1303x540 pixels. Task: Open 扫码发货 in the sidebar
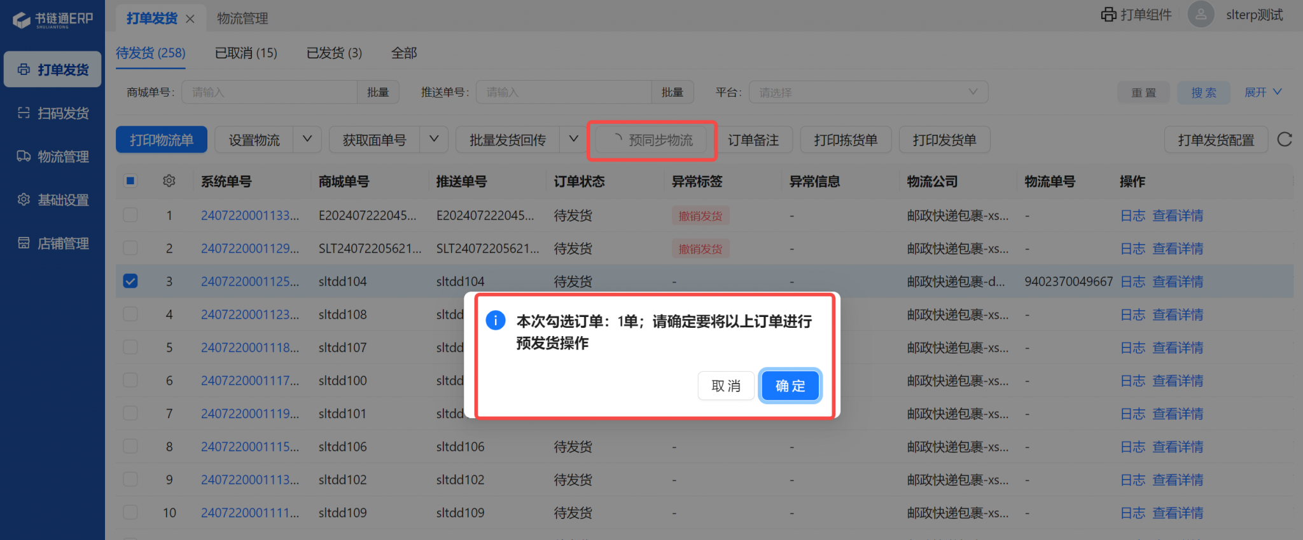(x=53, y=113)
